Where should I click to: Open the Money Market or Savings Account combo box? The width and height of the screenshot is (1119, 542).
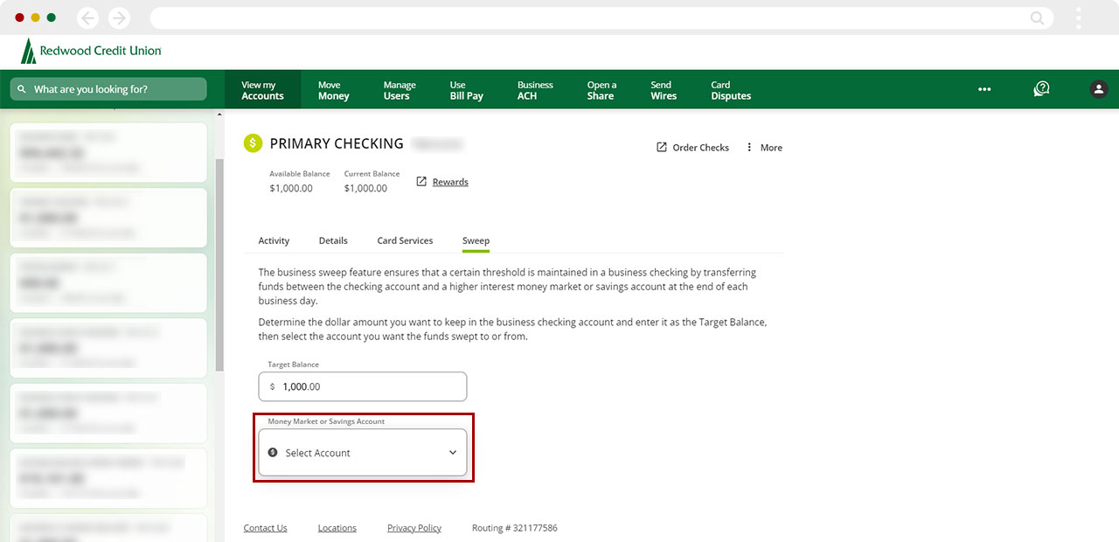[363, 453]
